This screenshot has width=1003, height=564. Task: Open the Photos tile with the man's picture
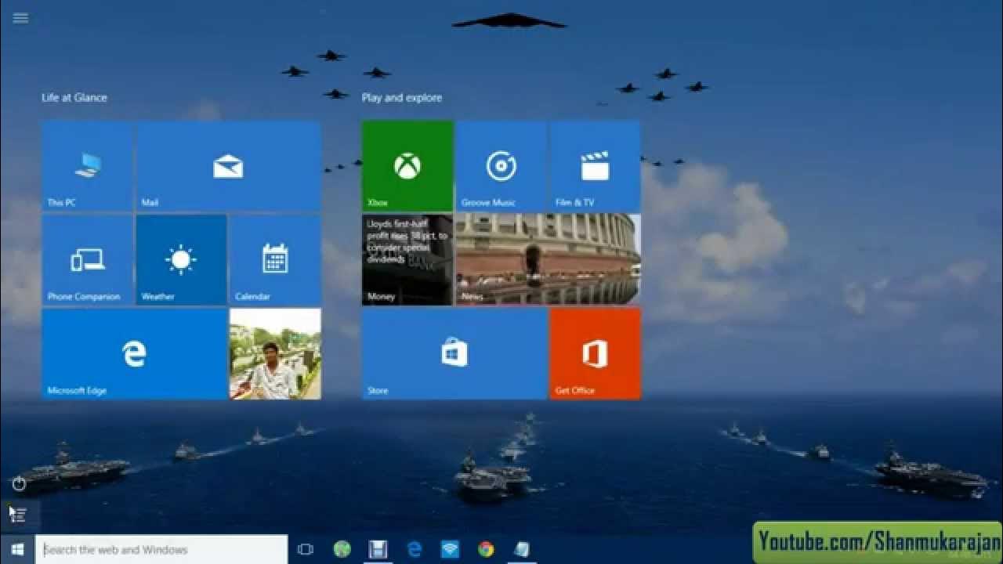click(x=275, y=353)
